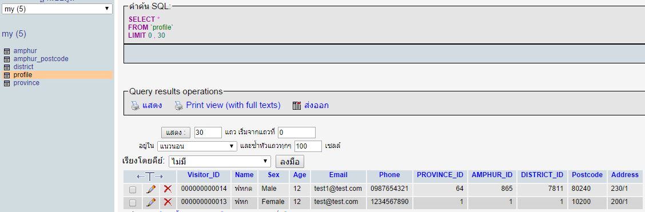Click the printer icon beside Print view
Image resolution: width=645 pixels, height=212 pixels.
click(178, 106)
